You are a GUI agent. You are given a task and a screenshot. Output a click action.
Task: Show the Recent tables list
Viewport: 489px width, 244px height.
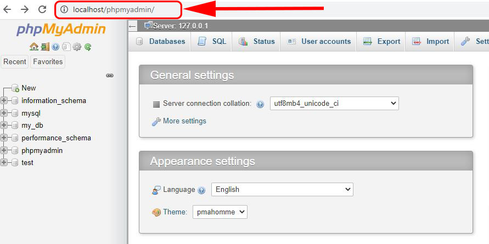pos(15,62)
